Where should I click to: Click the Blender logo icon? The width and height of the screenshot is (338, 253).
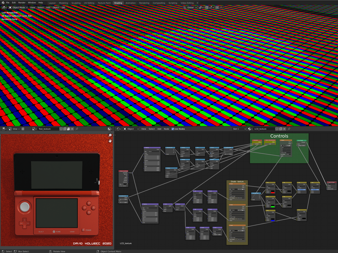3,3
